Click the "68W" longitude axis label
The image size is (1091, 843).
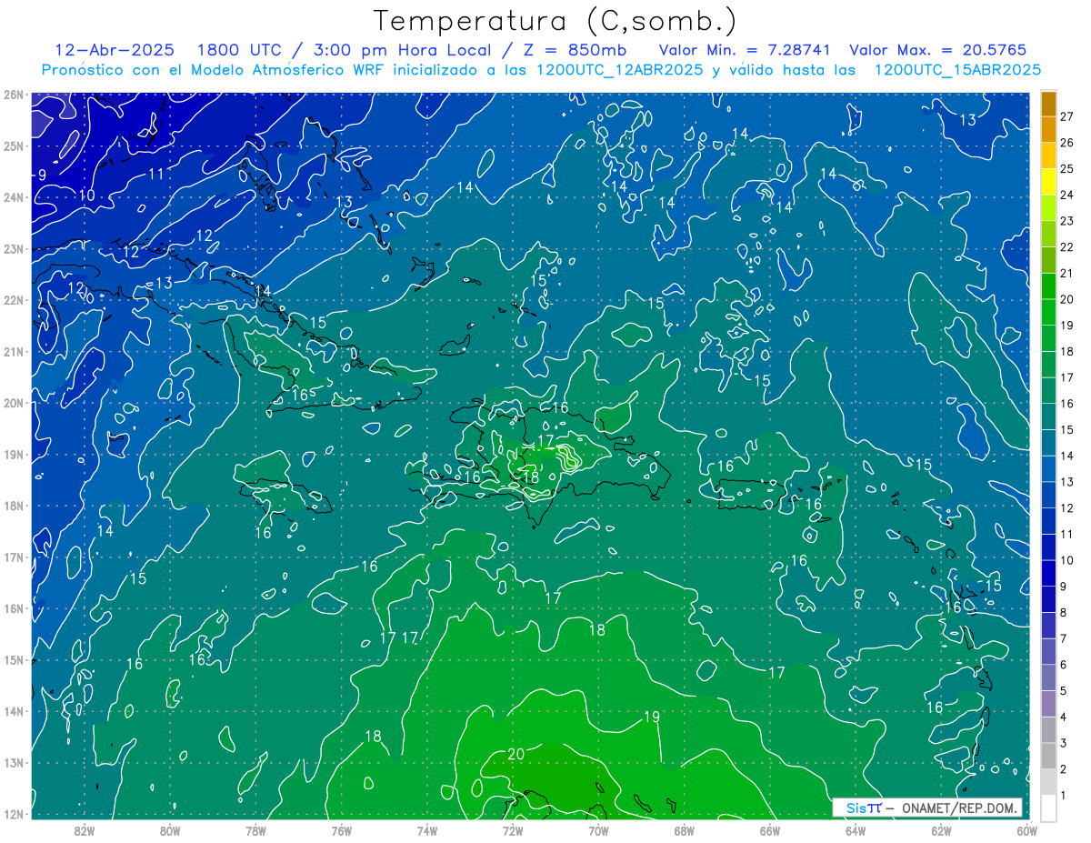coord(685,830)
